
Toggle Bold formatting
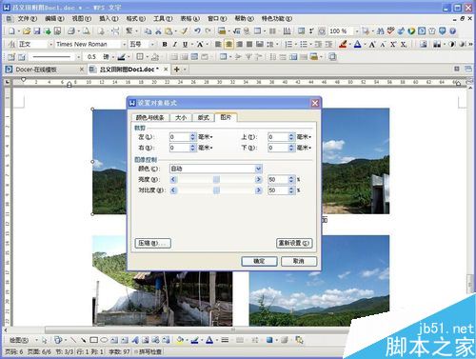165,44
